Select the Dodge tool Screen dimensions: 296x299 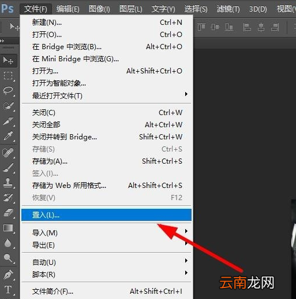pos(8,258)
